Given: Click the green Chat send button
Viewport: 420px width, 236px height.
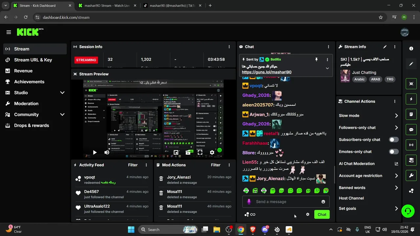Looking at the screenshot, I should [322, 214].
